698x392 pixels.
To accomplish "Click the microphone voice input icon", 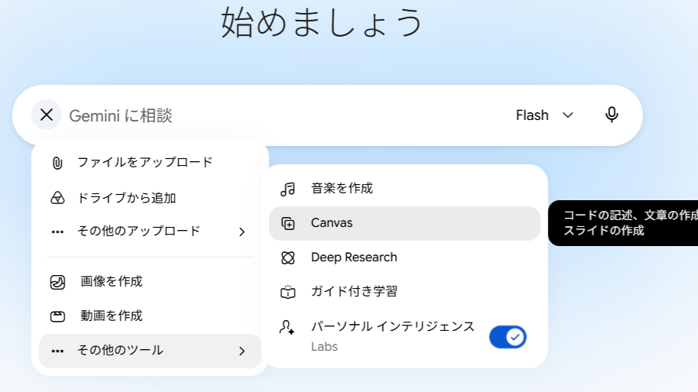I will pyautogui.click(x=612, y=115).
